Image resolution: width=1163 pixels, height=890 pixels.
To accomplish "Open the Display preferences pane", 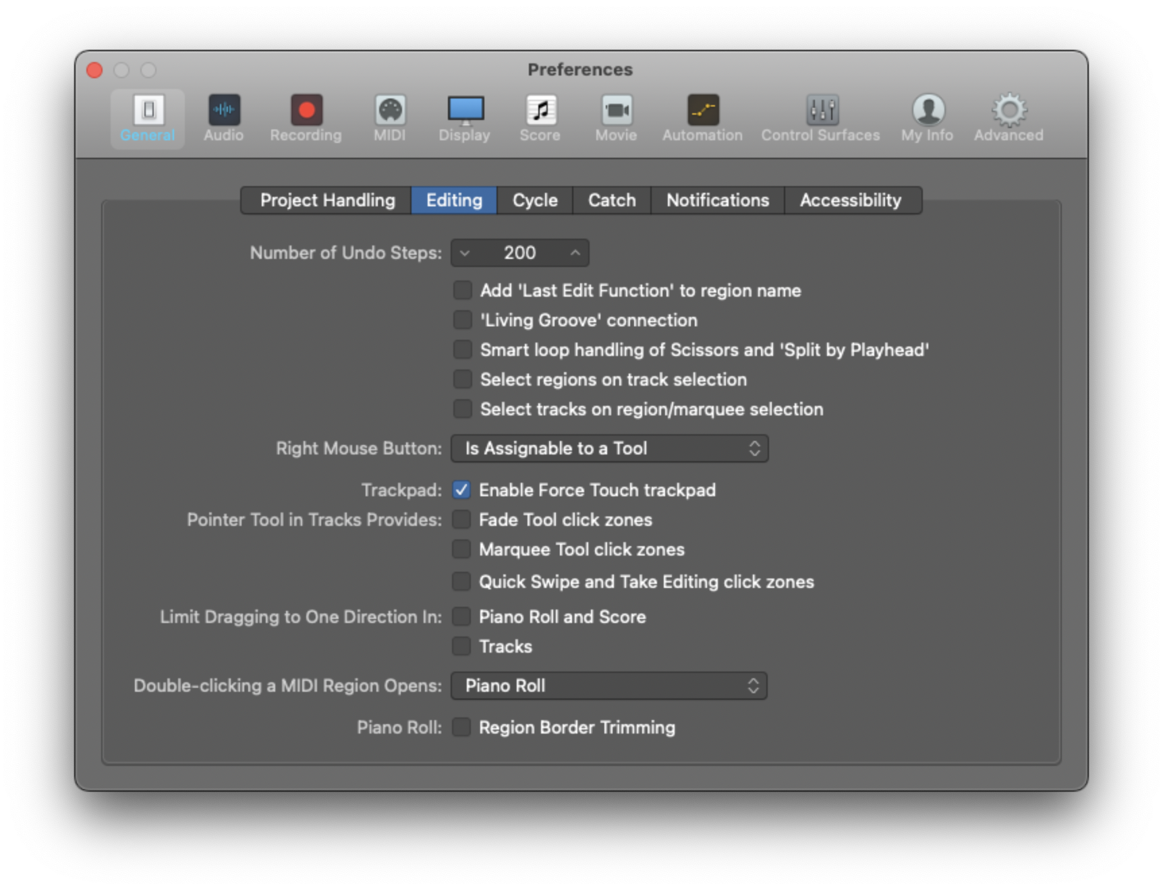I will (x=465, y=119).
